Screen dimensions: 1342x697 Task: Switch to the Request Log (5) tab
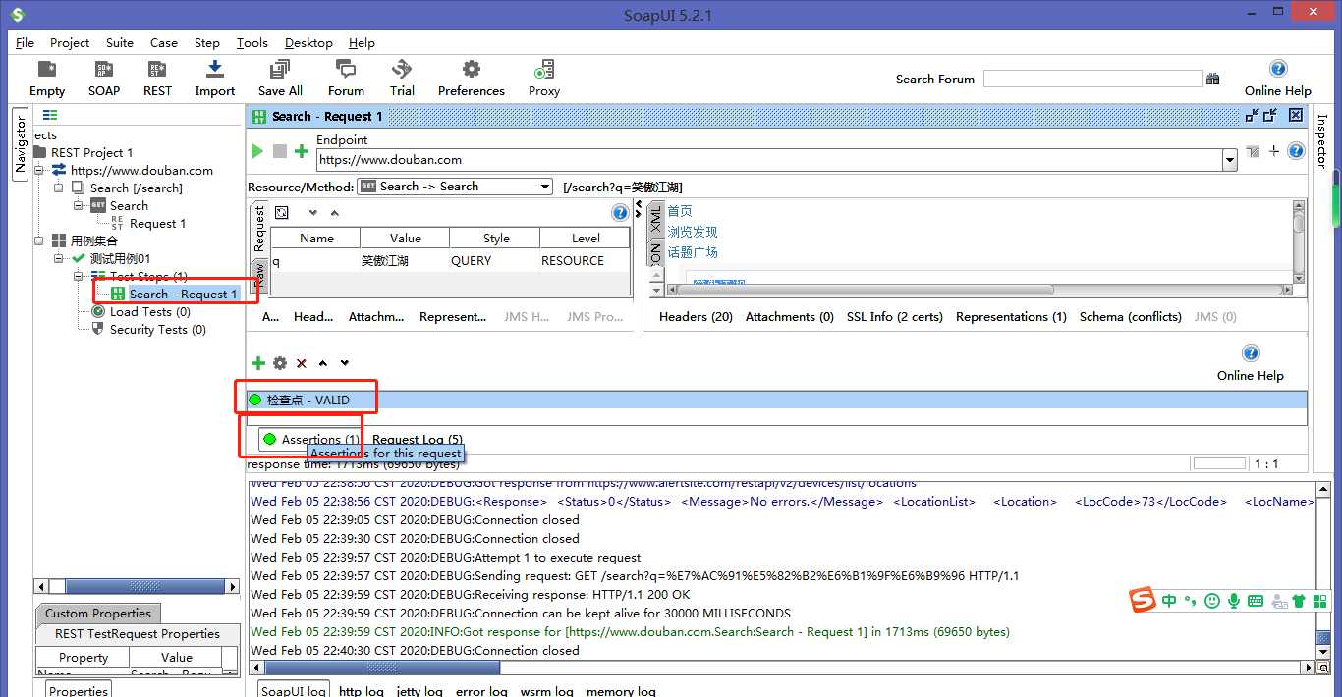pos(418,440)
